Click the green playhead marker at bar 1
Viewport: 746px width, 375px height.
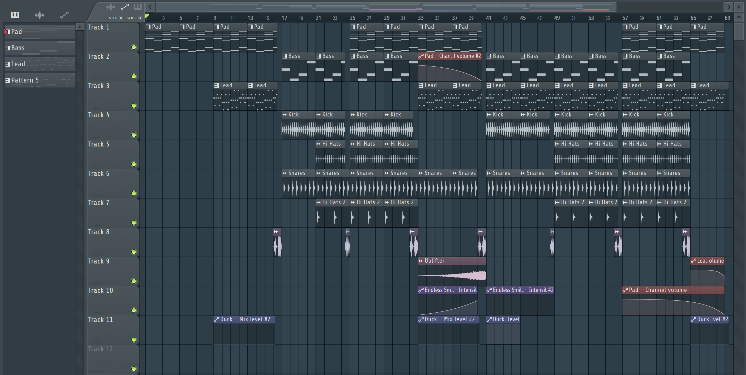point(147,16)
